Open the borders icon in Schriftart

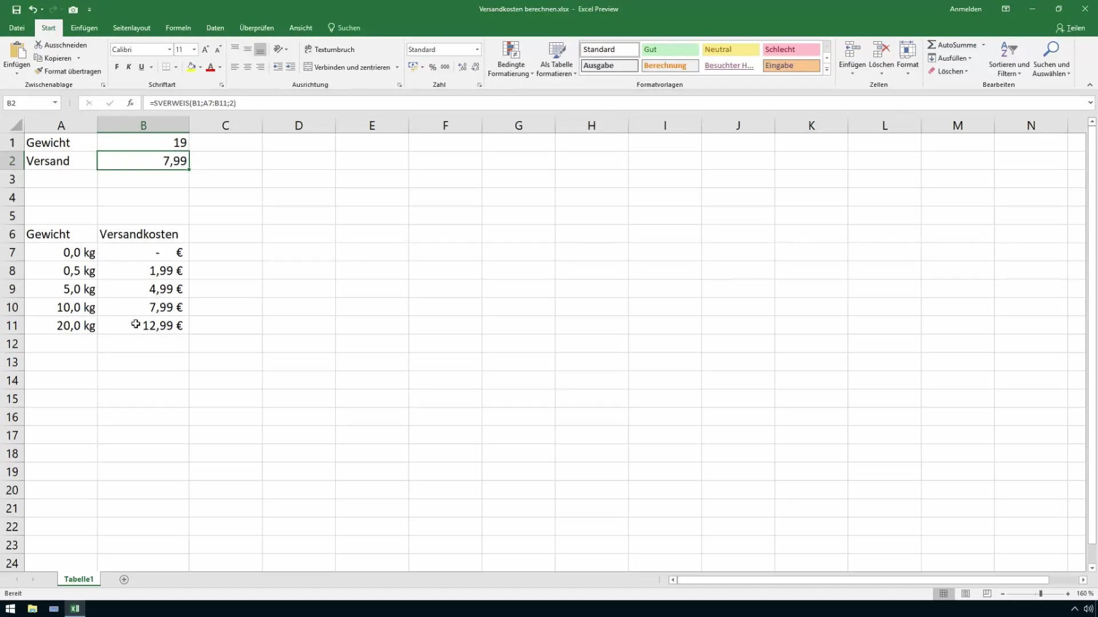click(166, 67)
